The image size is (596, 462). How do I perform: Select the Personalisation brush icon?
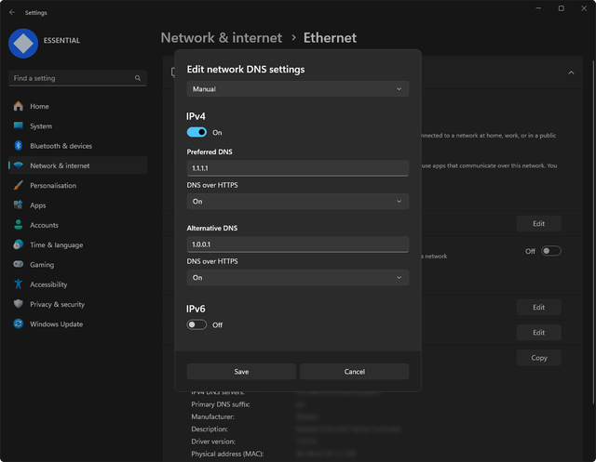(18, 185)
